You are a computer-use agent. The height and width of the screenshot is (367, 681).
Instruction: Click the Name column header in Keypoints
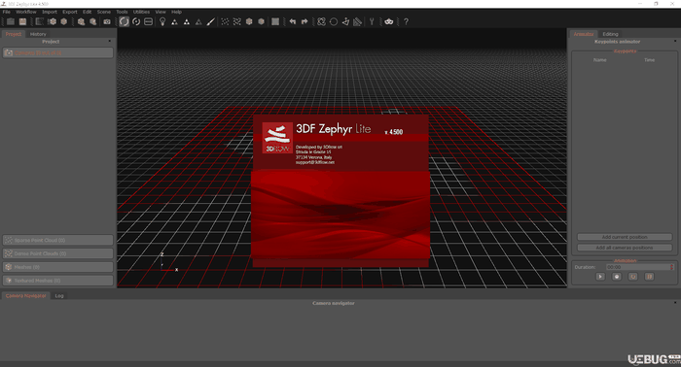point(600,60)
